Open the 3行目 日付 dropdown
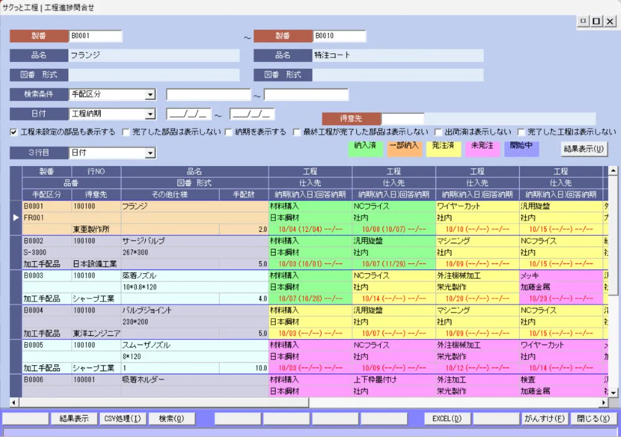Viewport: 621px width, 437px height. click(x=150, y=153)
